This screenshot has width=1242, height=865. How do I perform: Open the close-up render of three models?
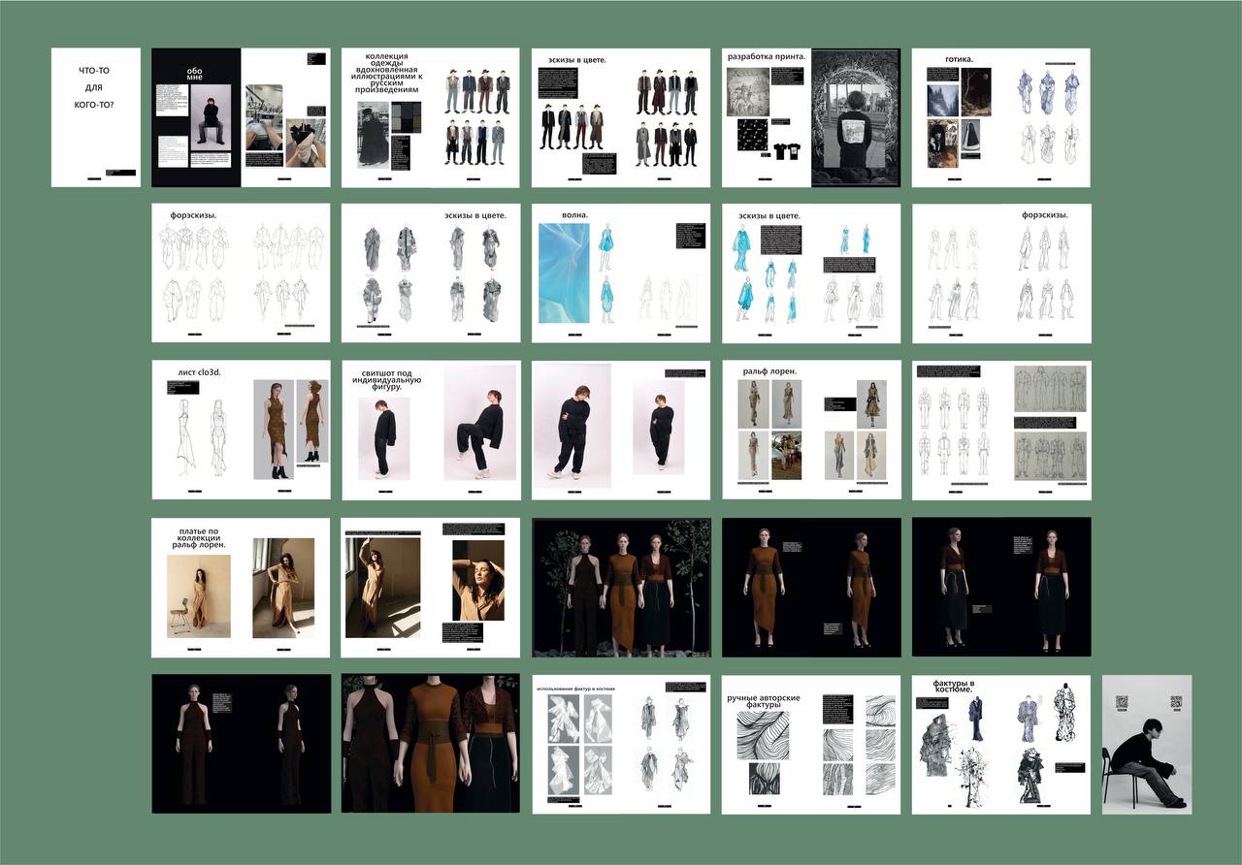pyautogui.click(x=431, y=744)
